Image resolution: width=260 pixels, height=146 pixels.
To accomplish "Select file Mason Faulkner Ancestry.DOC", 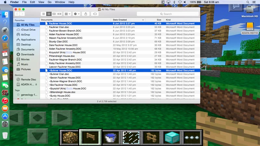I will tap(120, 38).
